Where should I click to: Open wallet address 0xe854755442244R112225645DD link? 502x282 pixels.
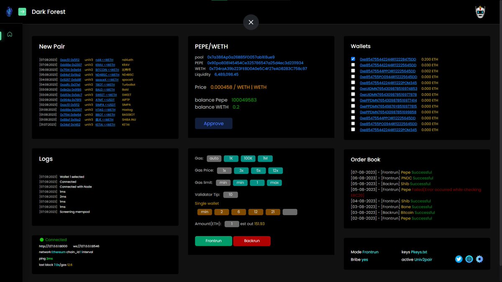(x=388, y=65)
